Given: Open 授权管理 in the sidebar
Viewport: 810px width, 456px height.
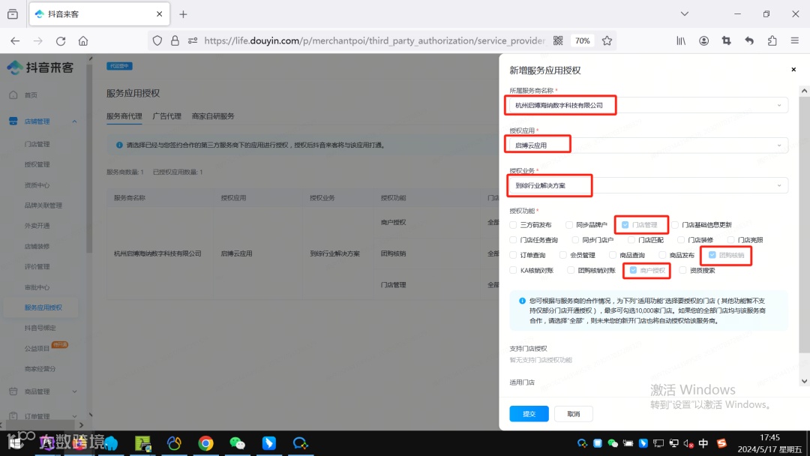Looking at the screenshot, I should pos(37,164).
